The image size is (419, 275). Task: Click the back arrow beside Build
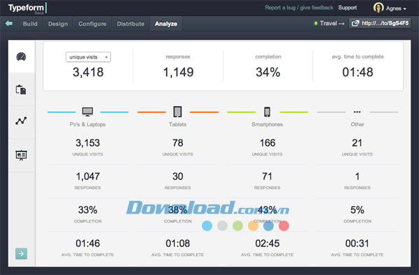point(9,24)
